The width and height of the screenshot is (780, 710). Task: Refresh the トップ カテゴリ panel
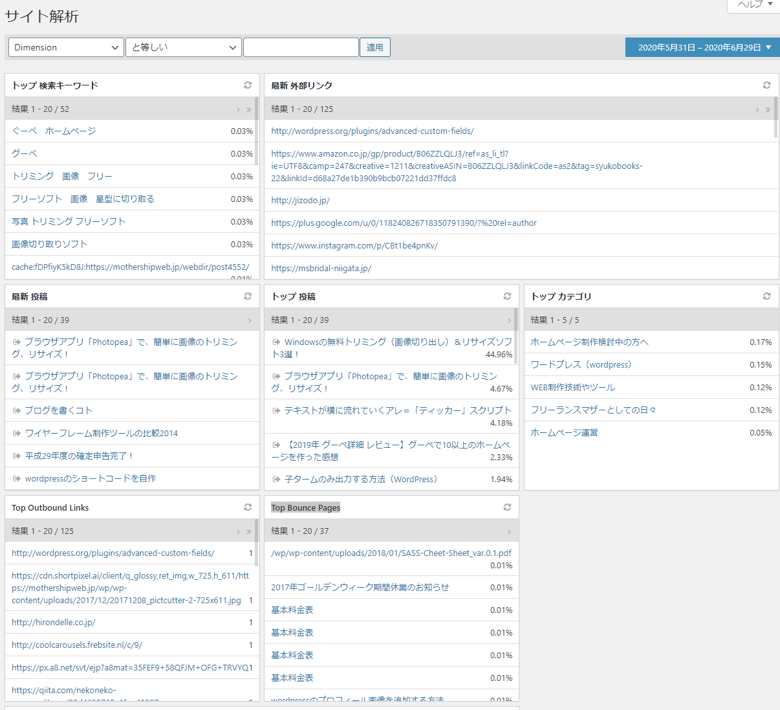(766, 296)
